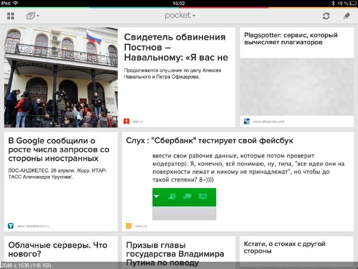Tap the orange roem.ru favicon
The width and height of the screenshot is (358, 269).
point(129,226)
